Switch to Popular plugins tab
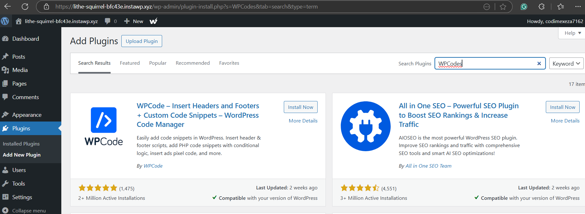Viewport: 585px width, 214px height. pyautogui.click(x=158, y=63)
